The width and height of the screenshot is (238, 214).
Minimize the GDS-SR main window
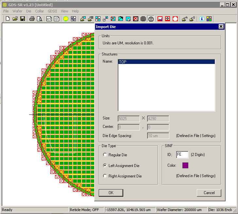[222, 5]
